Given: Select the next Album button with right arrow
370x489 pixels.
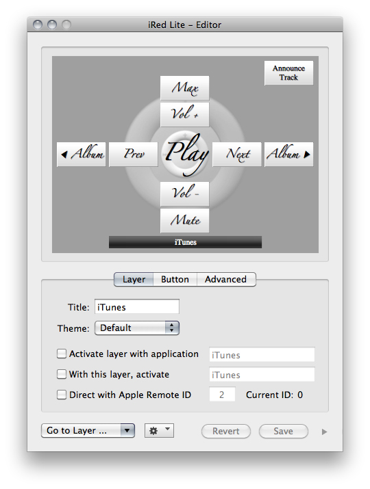Looking at the screenshot, I should [288, 155].
